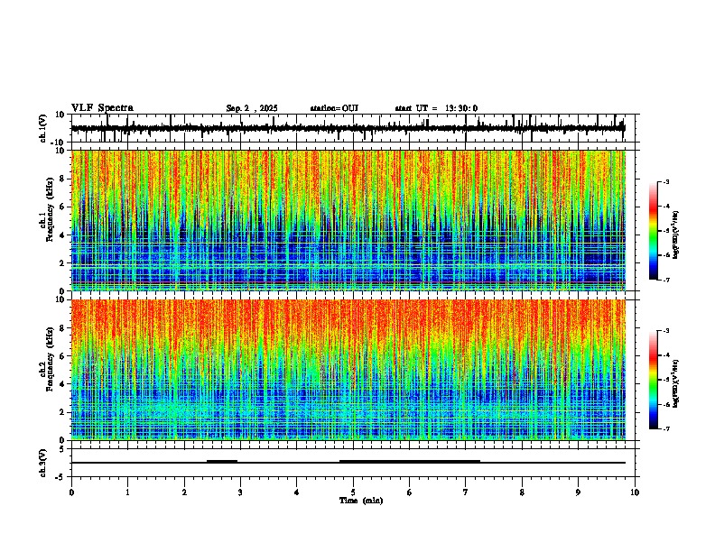Click the "8" minute tick on the time axis

click(x=522, y=492)
